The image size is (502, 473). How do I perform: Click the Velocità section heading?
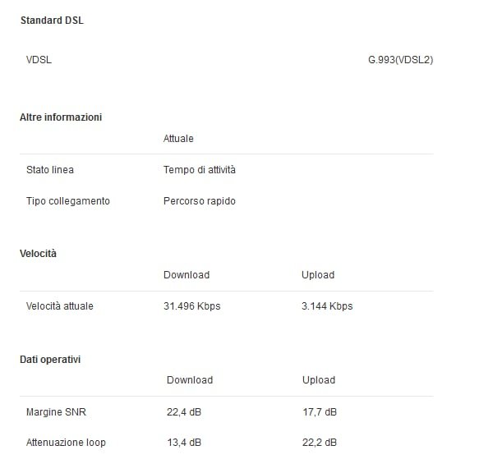tap(39, 254)
